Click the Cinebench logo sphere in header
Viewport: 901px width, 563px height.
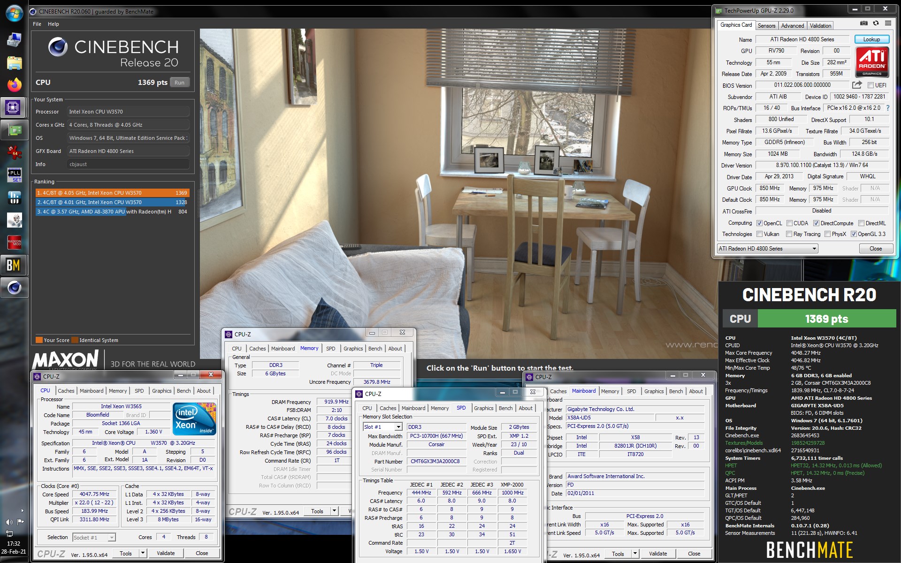pyautogui.click(x=58, y=47)
